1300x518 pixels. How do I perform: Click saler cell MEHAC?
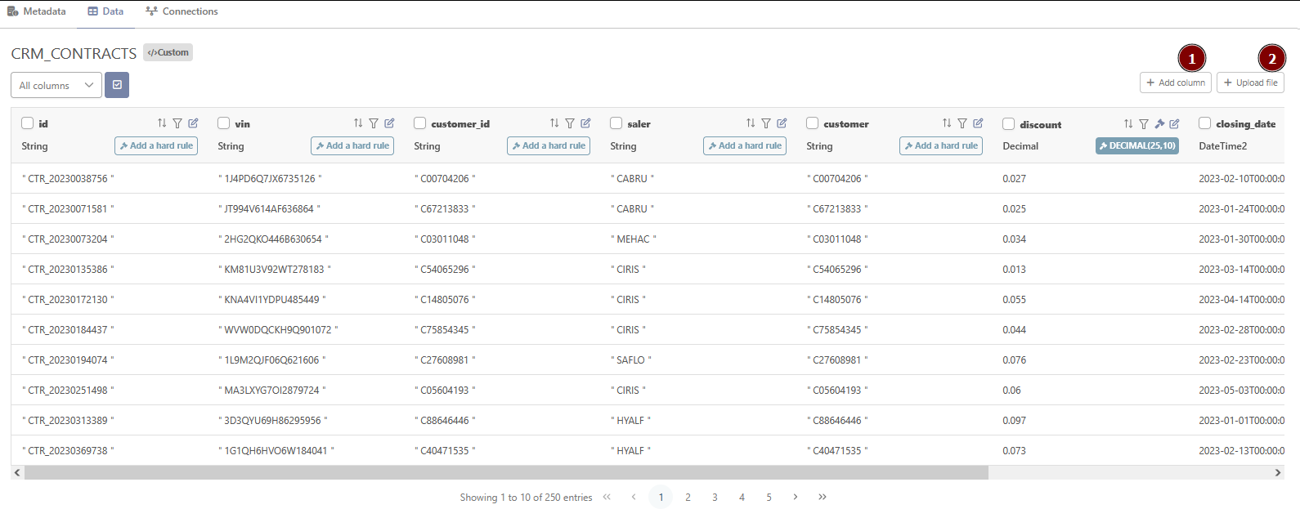(633, 239)
